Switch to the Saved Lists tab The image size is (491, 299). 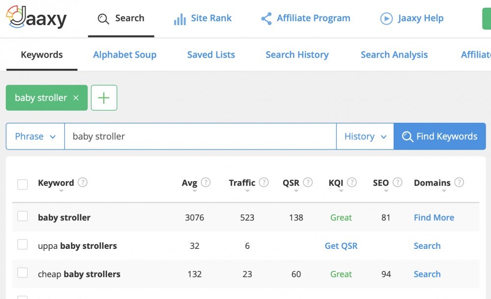click(211, 55)
